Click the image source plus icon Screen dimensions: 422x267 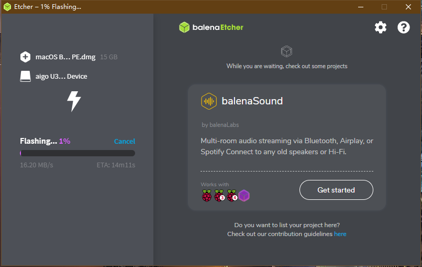tap(25, 57)
